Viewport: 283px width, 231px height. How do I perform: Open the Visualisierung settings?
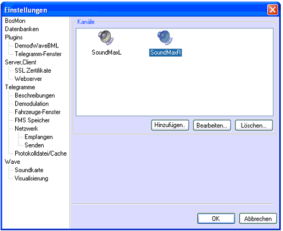coord(32,179)
